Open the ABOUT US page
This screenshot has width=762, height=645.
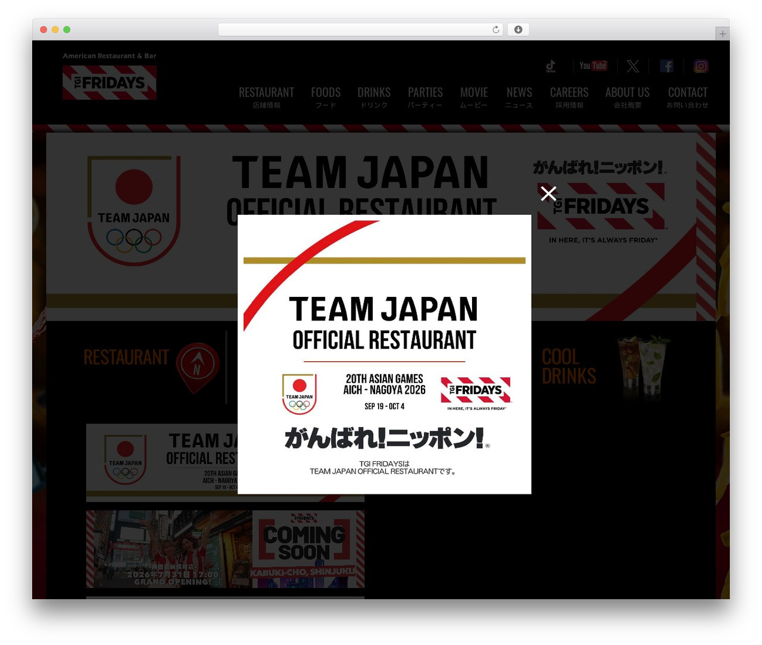coord(627,97)
